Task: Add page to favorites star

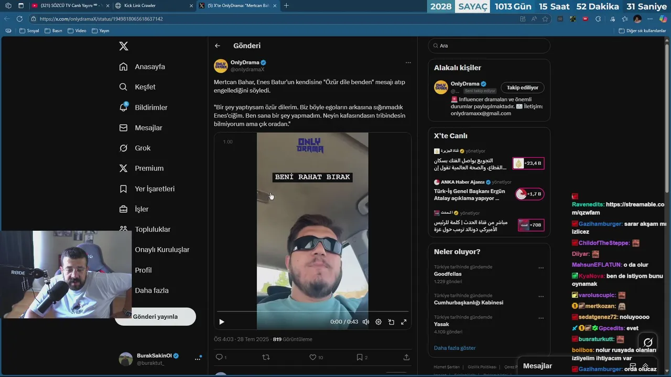Action: click(x=545, y=19)
